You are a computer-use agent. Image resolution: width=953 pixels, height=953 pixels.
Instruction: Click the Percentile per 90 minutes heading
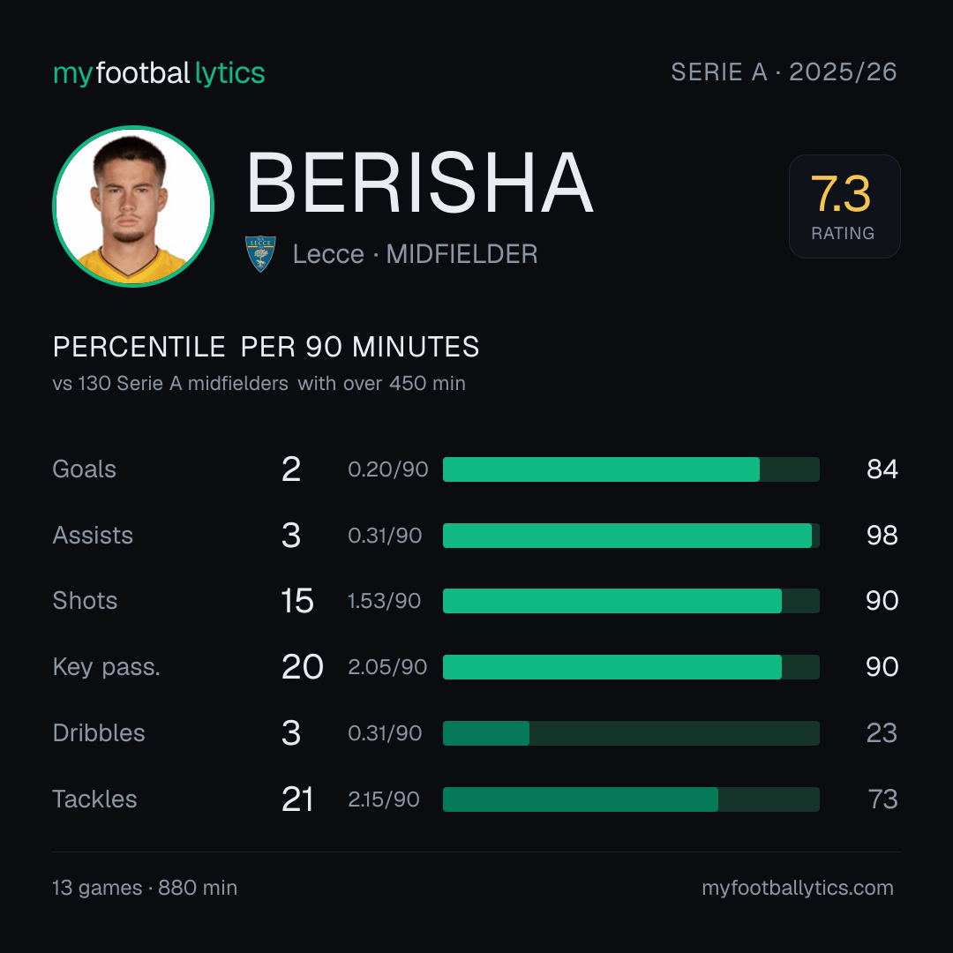[266, 347]
